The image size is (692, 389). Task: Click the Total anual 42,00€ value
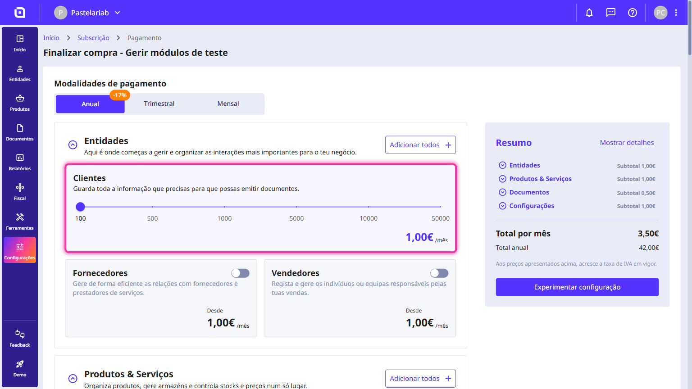(x=649, y=248)
